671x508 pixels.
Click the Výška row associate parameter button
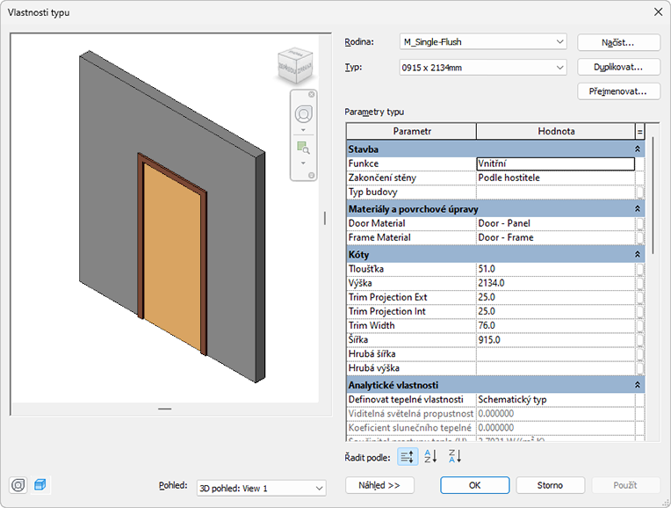(x=639, y=283)
